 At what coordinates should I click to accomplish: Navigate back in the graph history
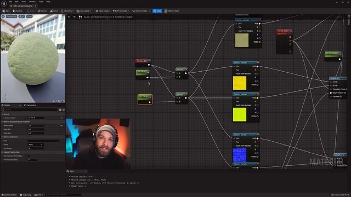69,17
